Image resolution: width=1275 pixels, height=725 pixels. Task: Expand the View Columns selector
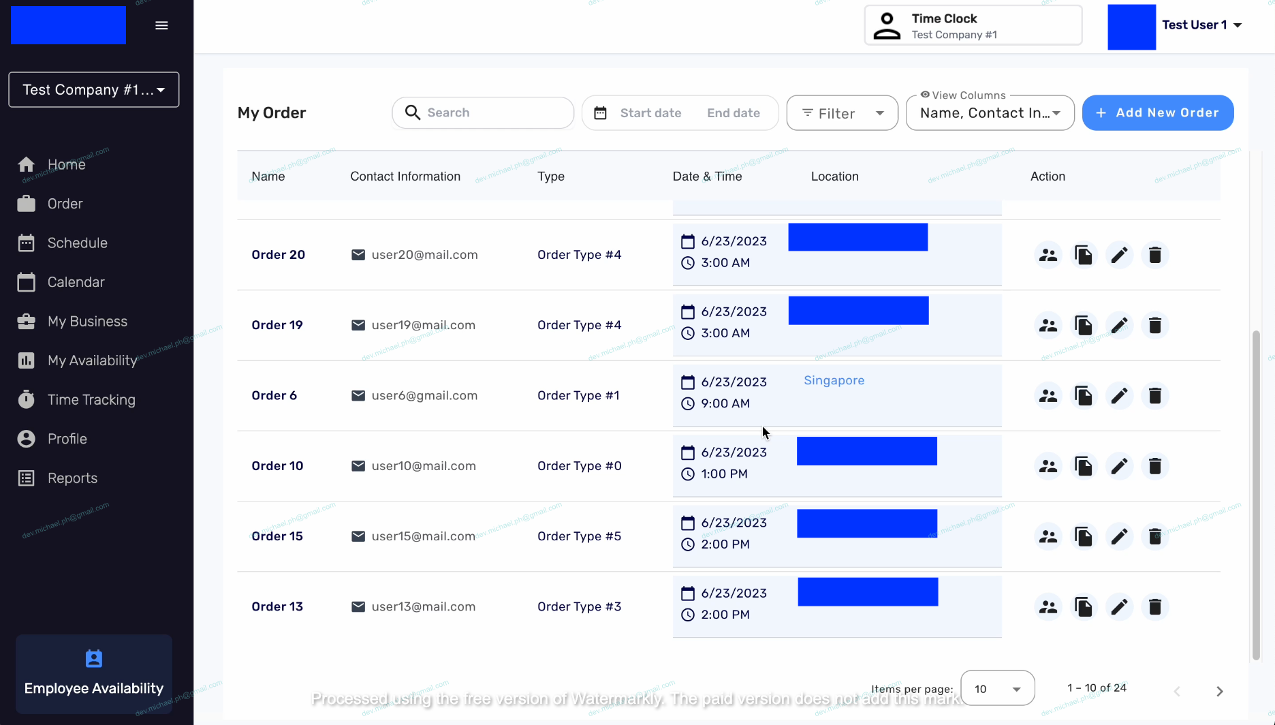(990, 113)
